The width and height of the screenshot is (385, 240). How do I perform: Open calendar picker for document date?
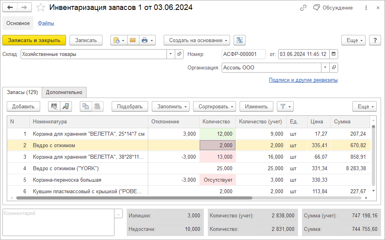pos(333,54)
